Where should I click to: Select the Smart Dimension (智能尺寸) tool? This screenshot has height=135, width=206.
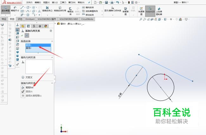tap(15, 9)
